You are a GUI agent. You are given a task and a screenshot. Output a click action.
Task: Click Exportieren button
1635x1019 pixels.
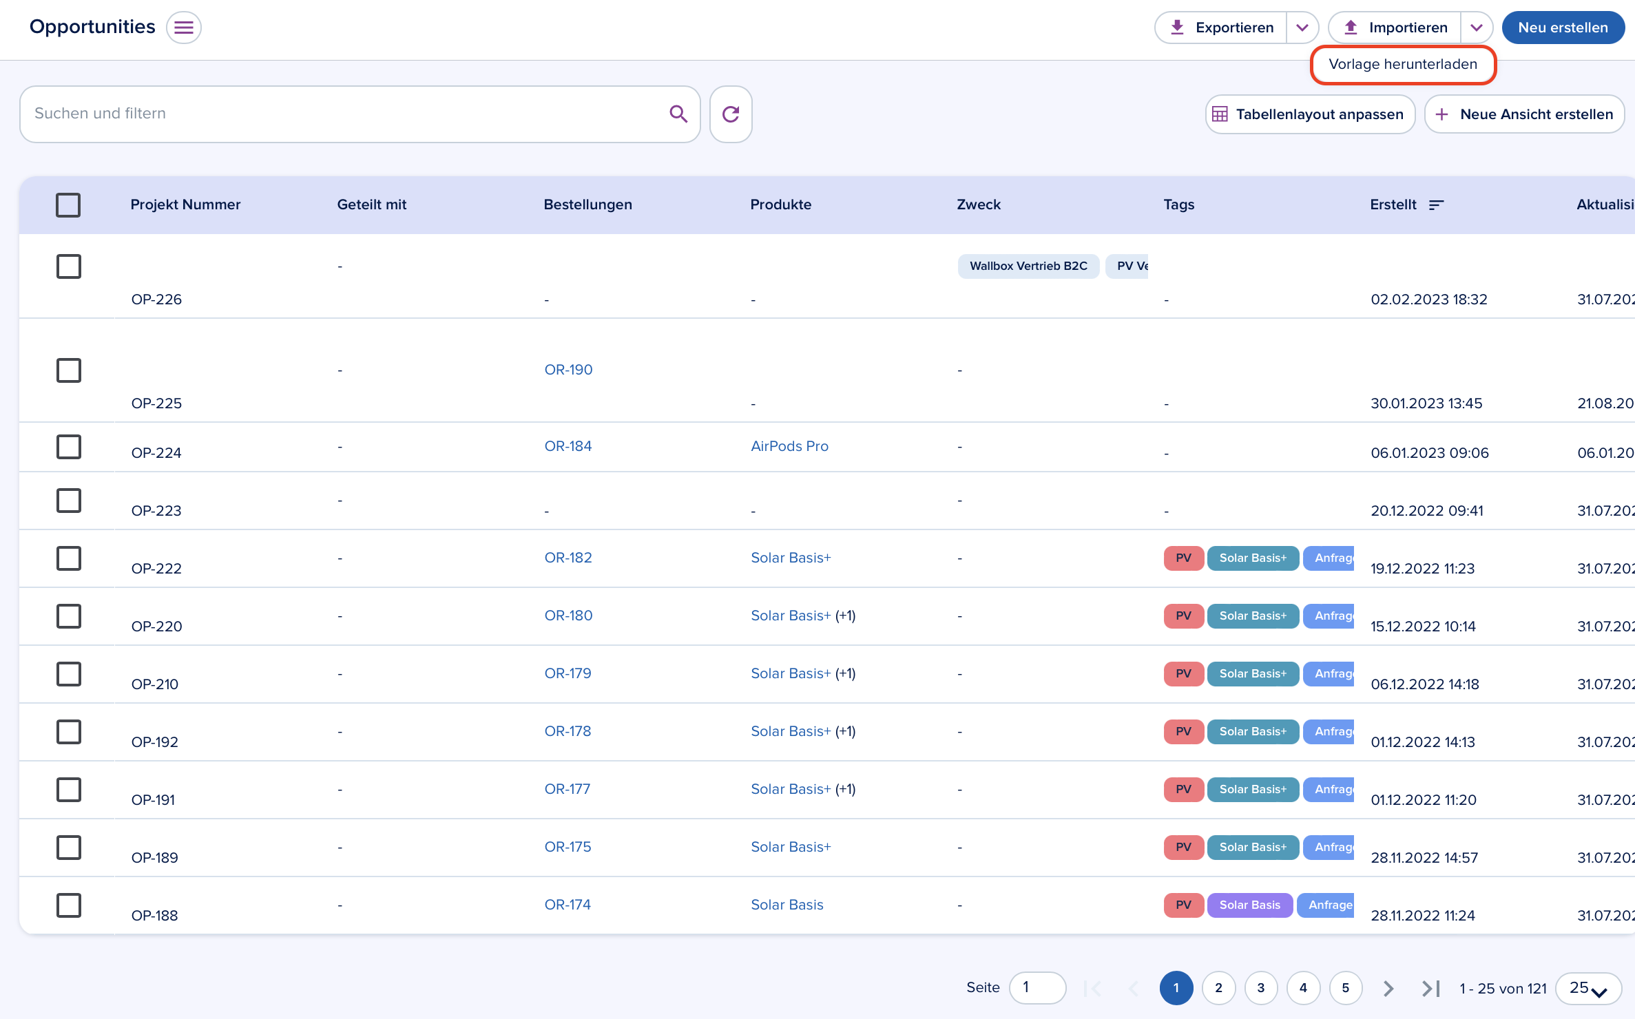point(1221,28)
